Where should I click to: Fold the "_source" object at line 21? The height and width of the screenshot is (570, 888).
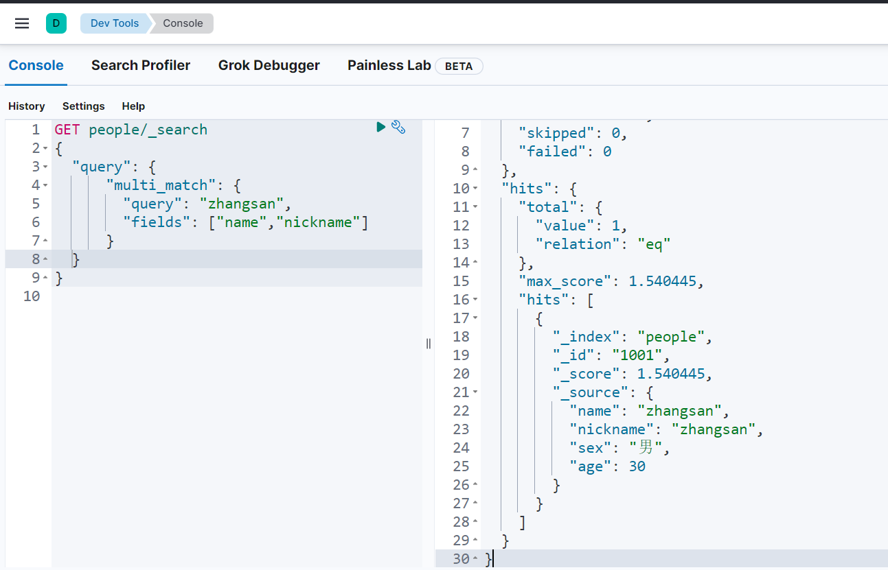click(475, 392)
